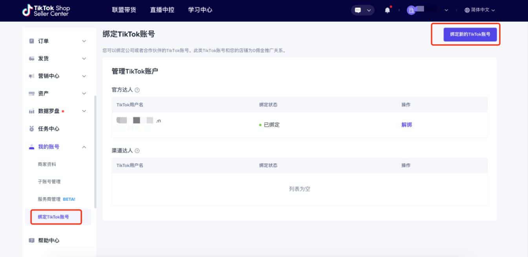The width and height of the screenshot is (528, 257).
Task: Select 服务商管理 BETA in sidebar
Action: pyautogui.click(x=57, y=199)
